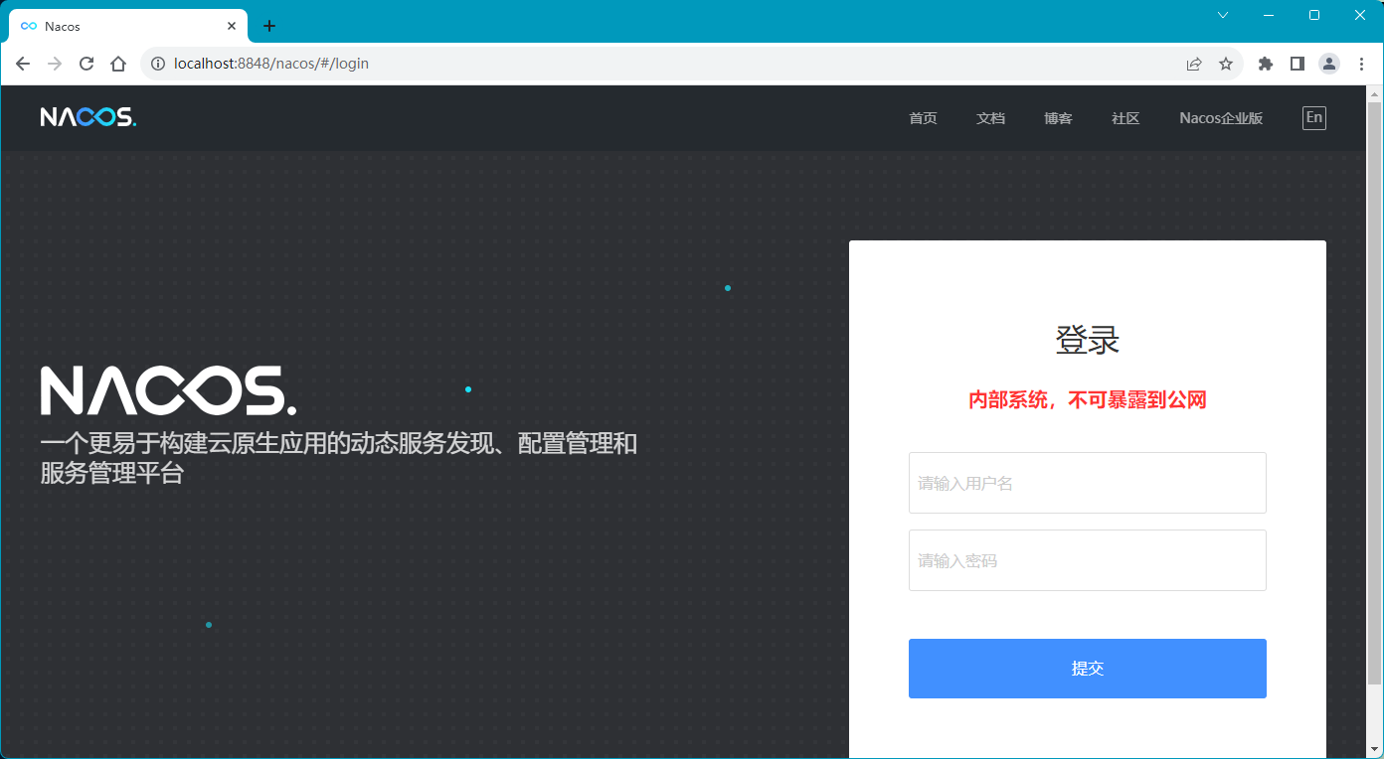
Task: Open the browser profile avatar
Action: pyautogui.click(x=1329, y=64)
